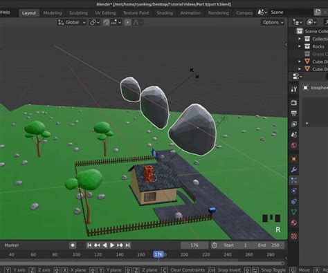Switch to the Sculpting workspace tab
The width and height of the screenshot is (328, 273).
tap(78, 13)
